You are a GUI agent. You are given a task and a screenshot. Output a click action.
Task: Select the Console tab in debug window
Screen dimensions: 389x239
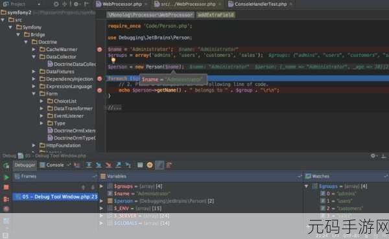coord(52,165)
